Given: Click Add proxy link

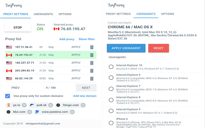Looking at the screenshot, I should 67,39.
